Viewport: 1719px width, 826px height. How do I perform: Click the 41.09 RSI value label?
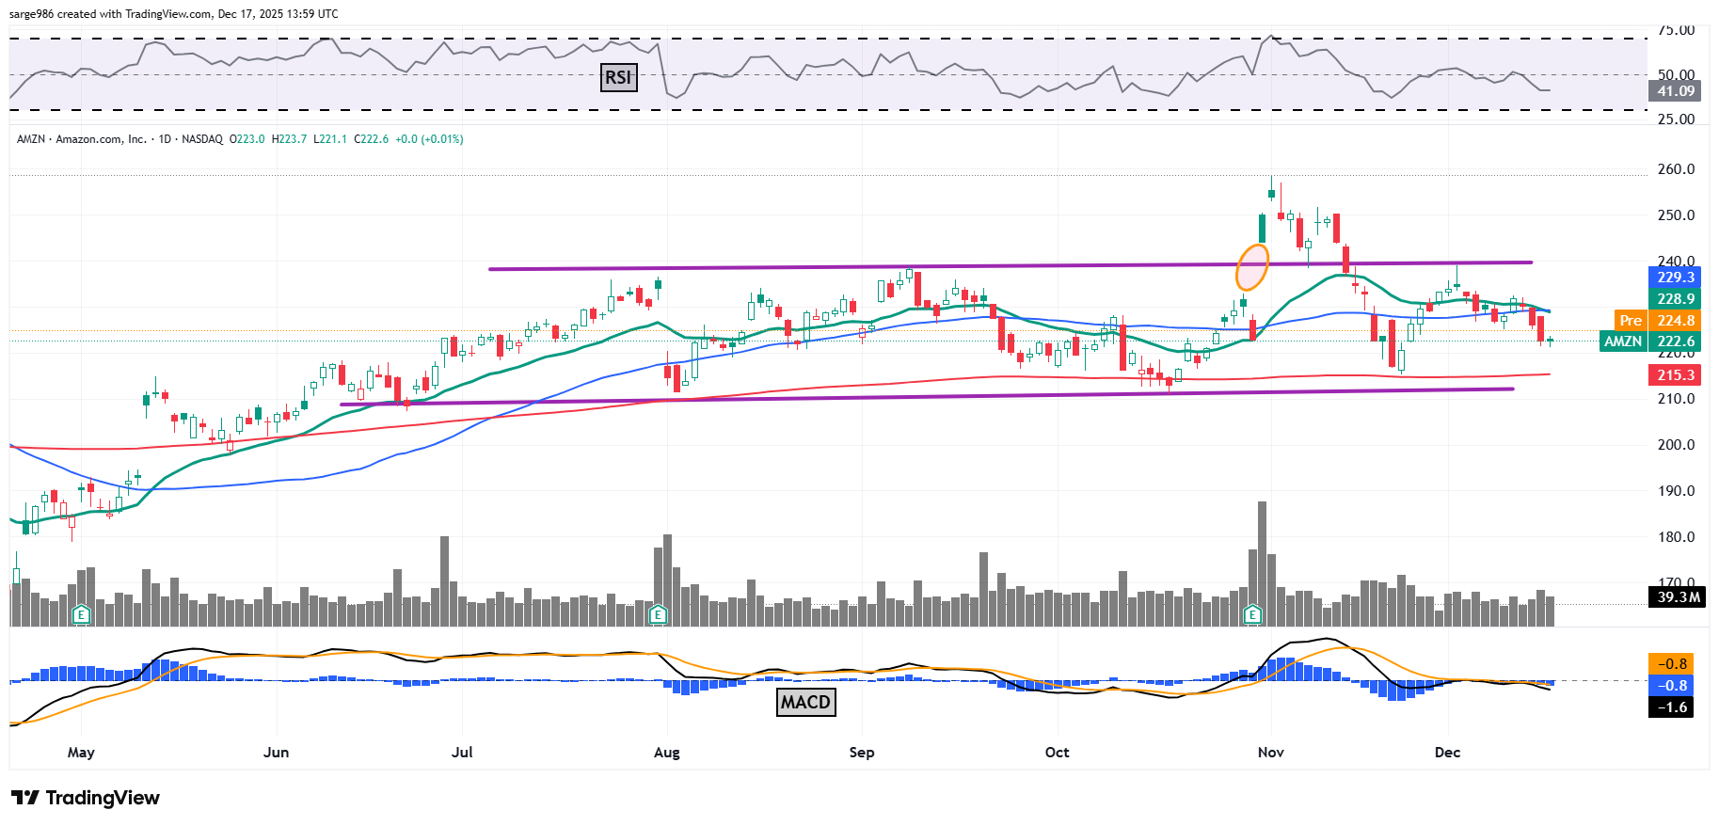(1675, 91)
